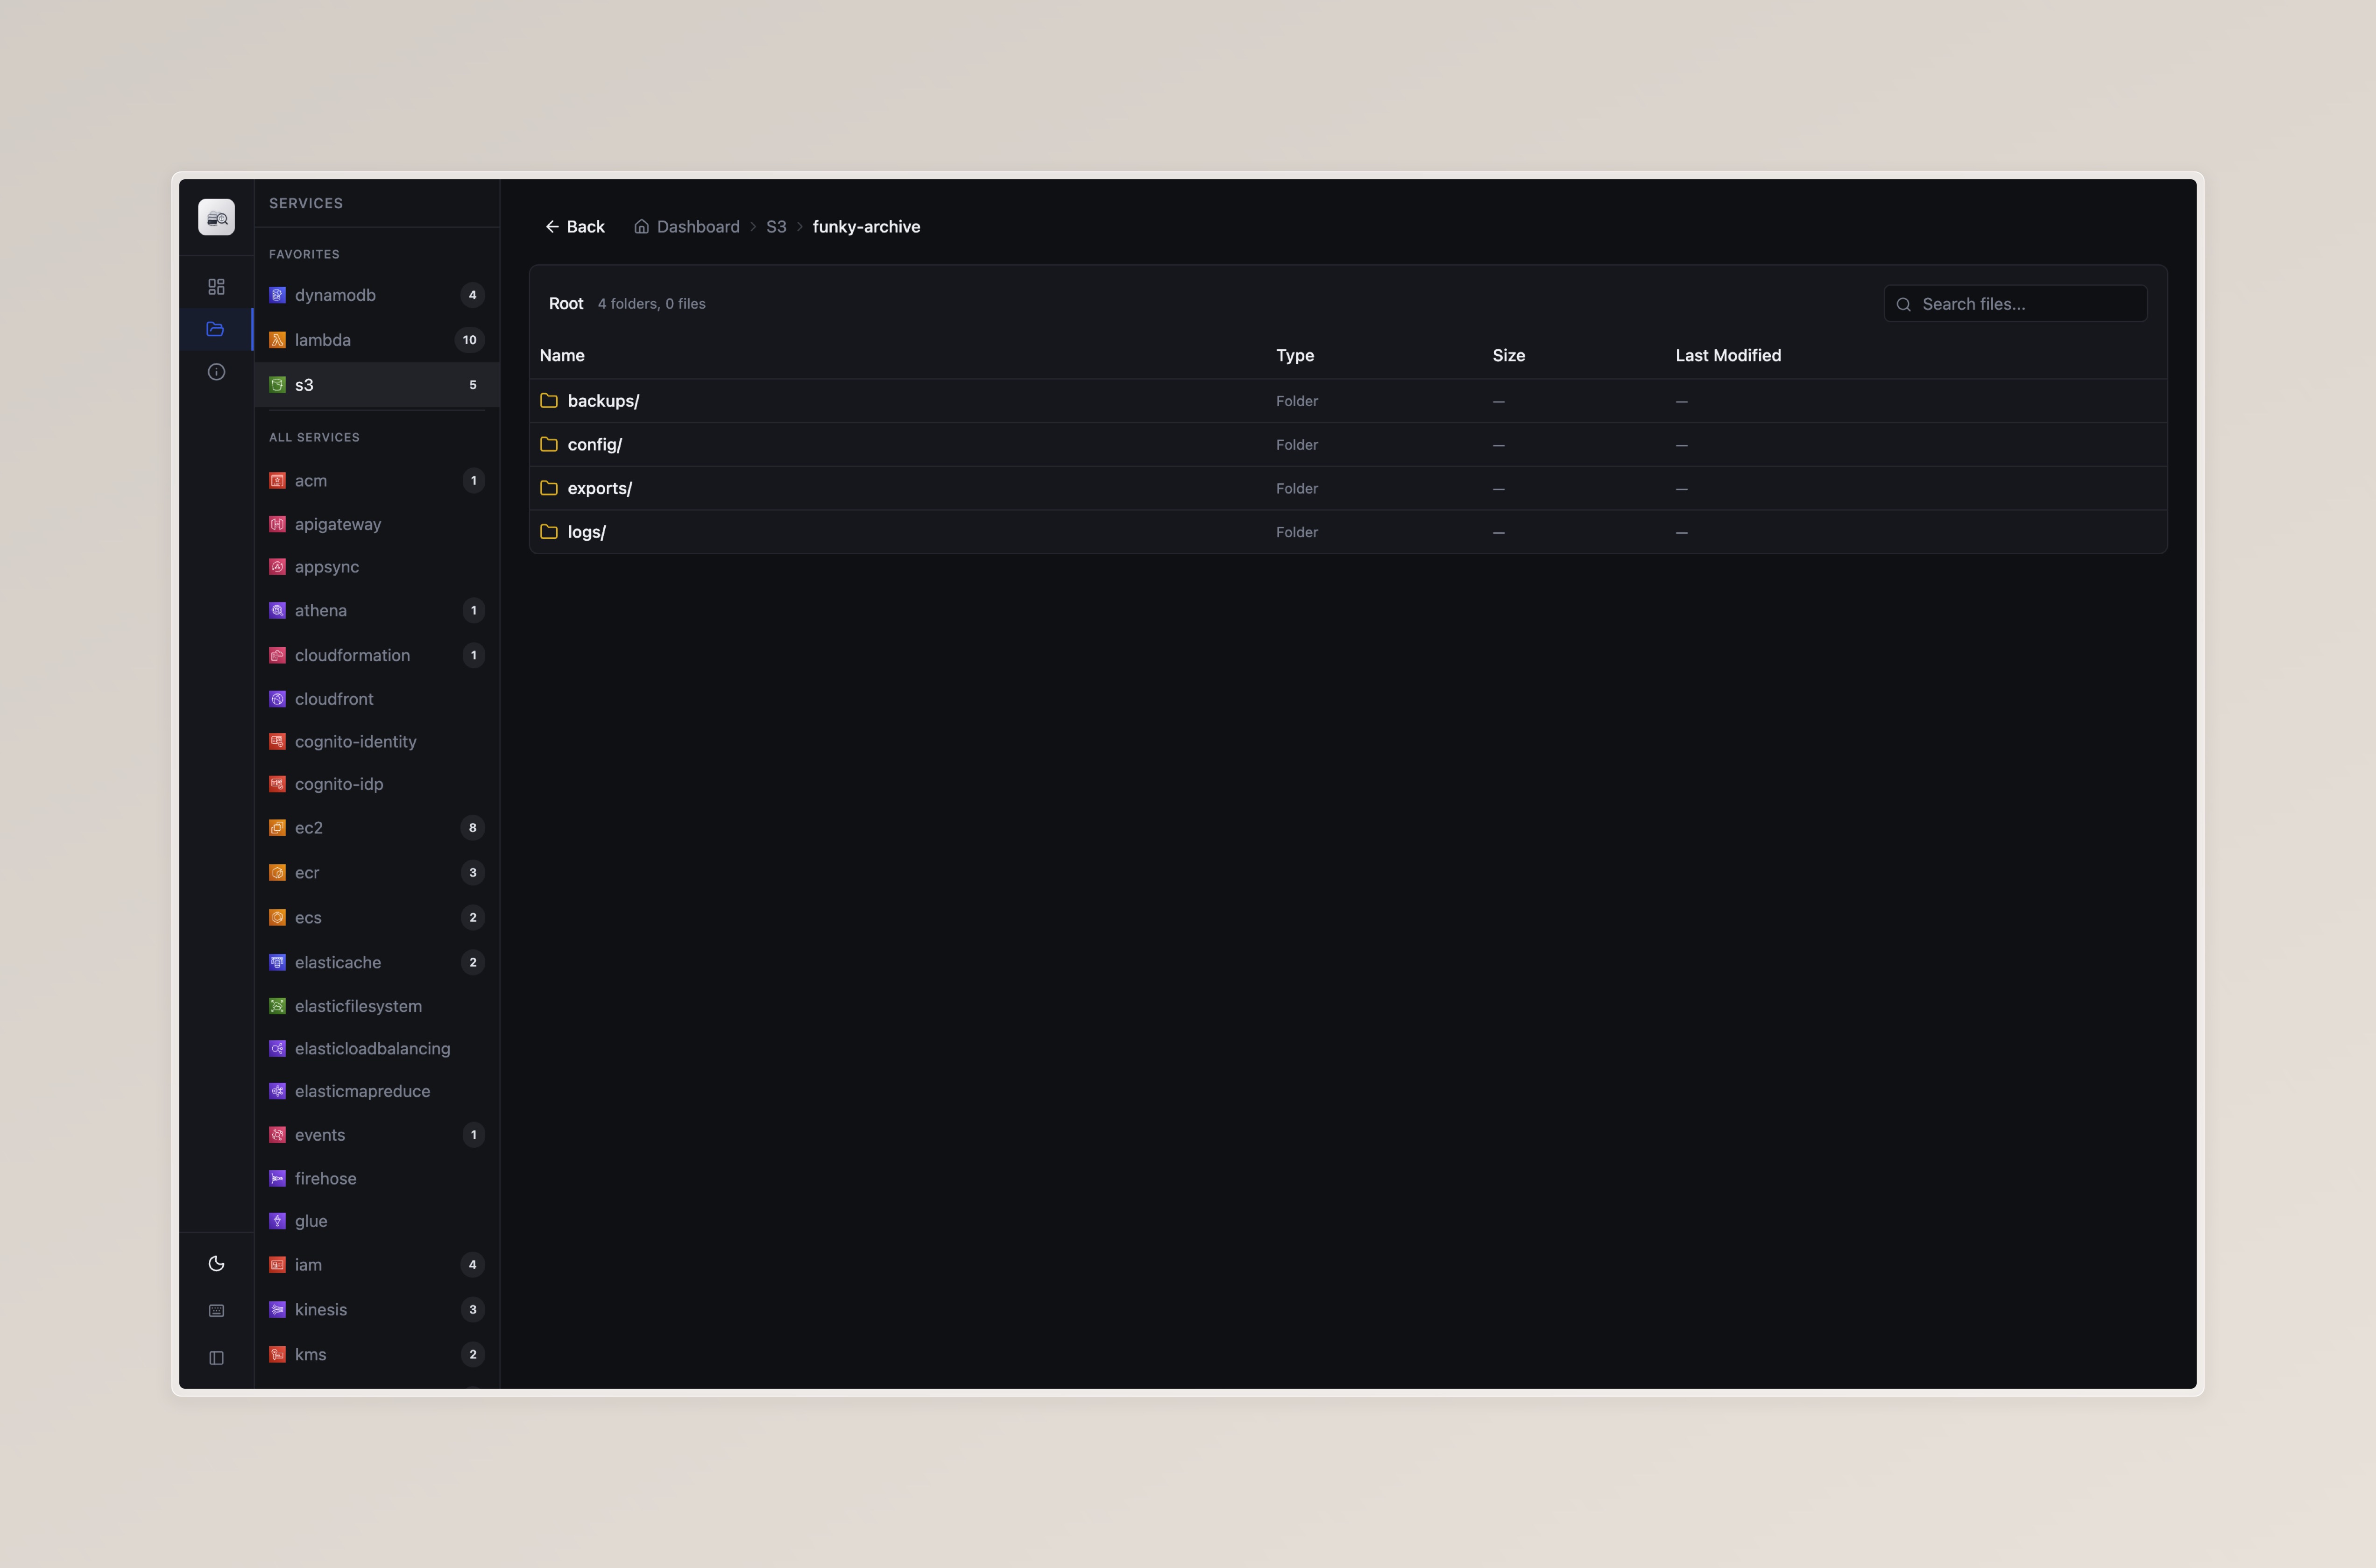
Task: Open the config/ folder
Action: point(594,445)
